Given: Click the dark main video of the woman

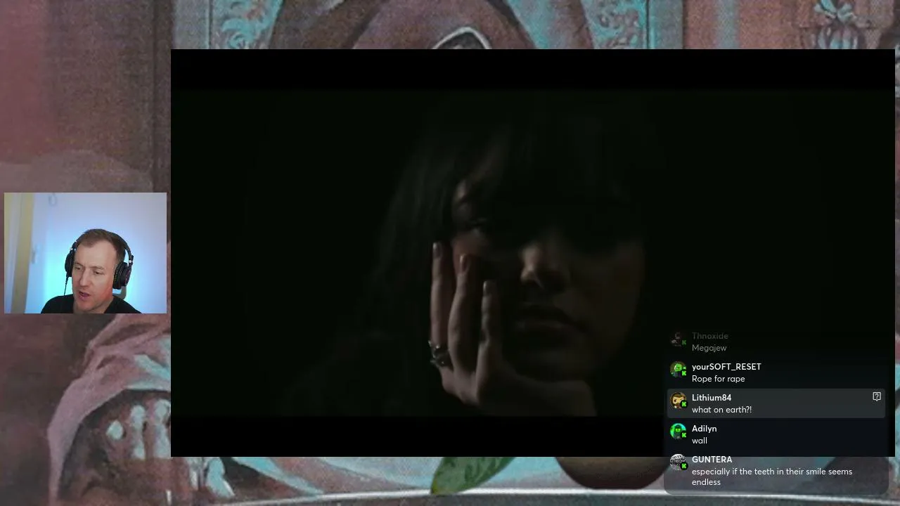Looking at the screenshot, I should 532,253.
